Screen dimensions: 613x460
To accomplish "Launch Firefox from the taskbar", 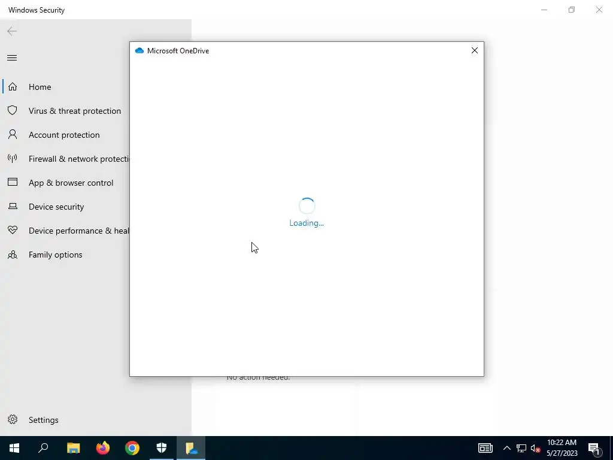I will (x=103, y=448).
